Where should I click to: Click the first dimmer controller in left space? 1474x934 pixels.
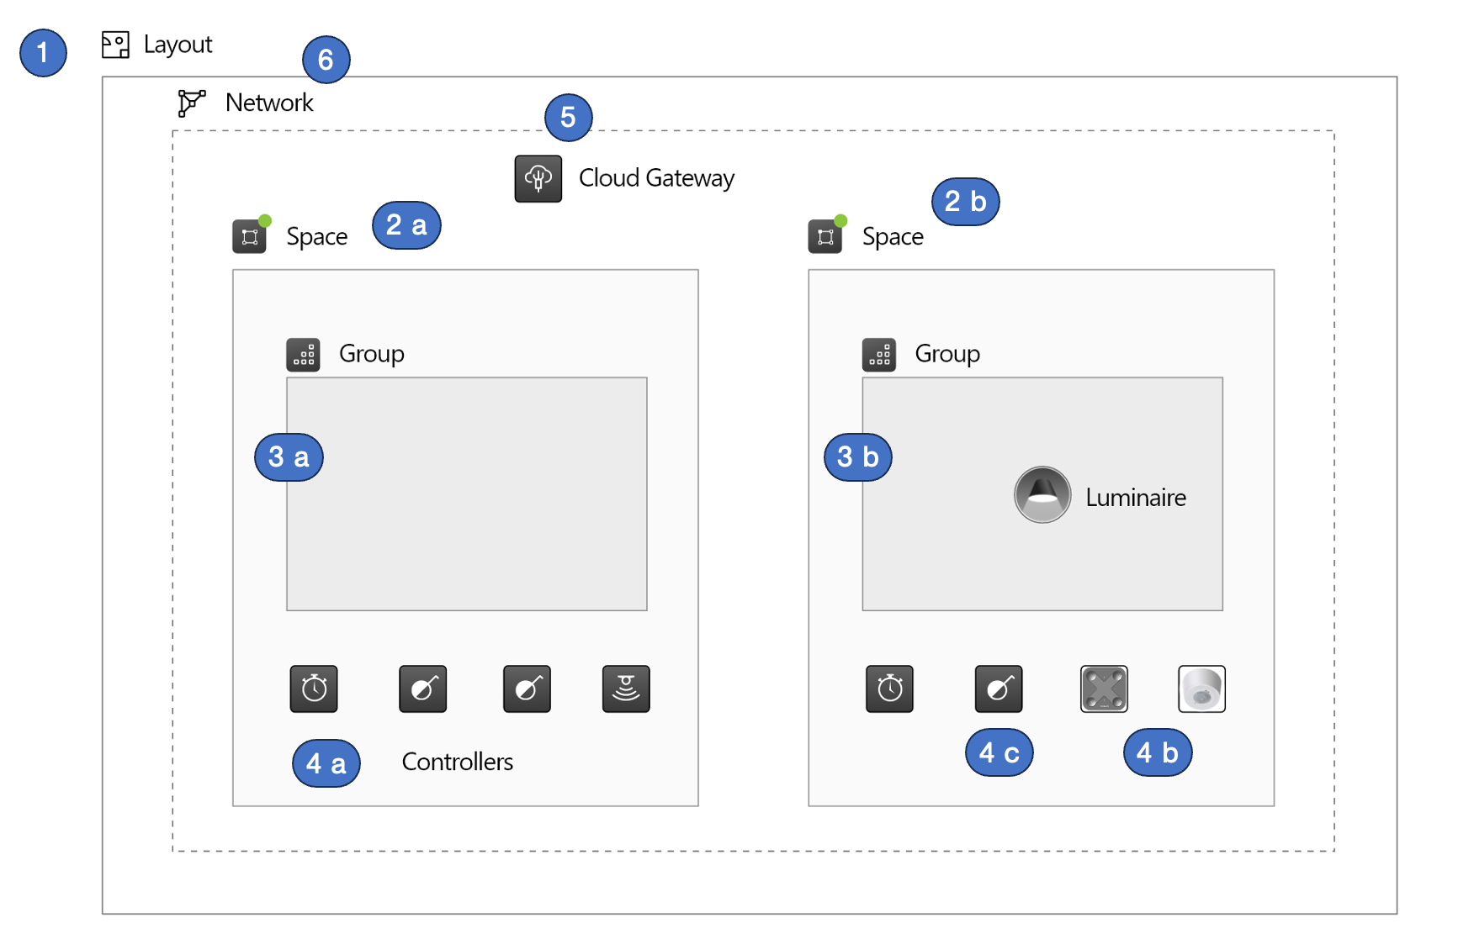pyautogui.click(x=422, y=689)
